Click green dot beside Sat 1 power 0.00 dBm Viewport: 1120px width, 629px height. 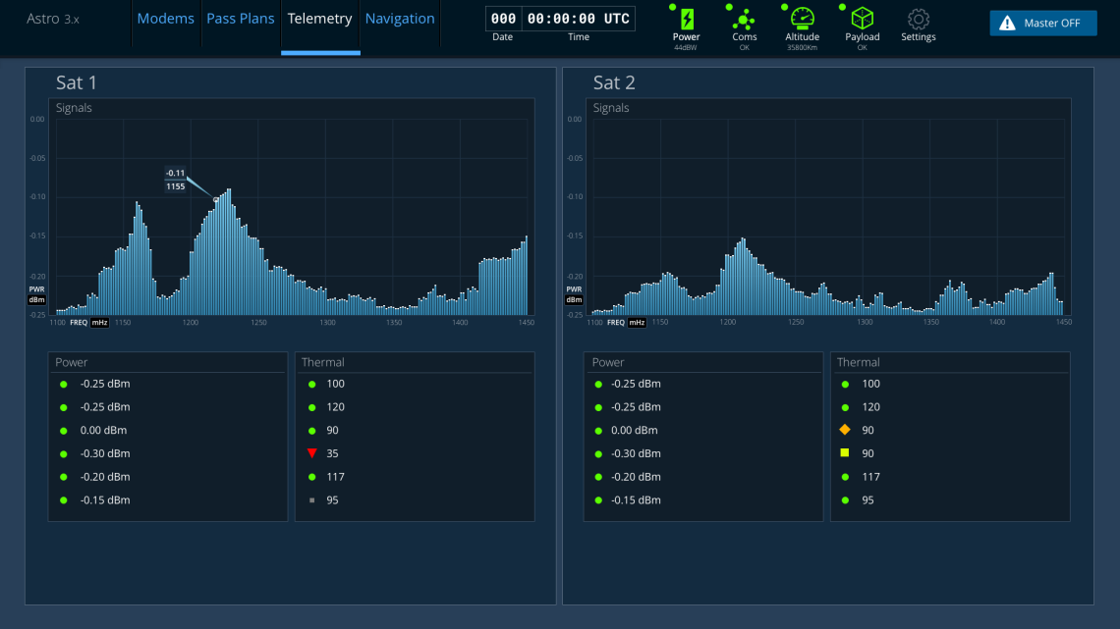click(x=64, y=431)
